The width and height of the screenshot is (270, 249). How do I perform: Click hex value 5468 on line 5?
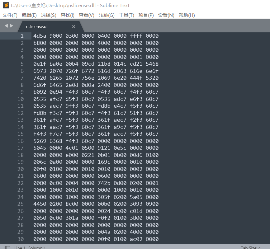152,64
